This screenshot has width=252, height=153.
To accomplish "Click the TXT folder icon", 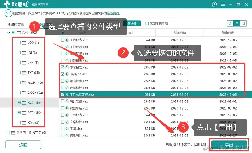I will pos(24,73).
